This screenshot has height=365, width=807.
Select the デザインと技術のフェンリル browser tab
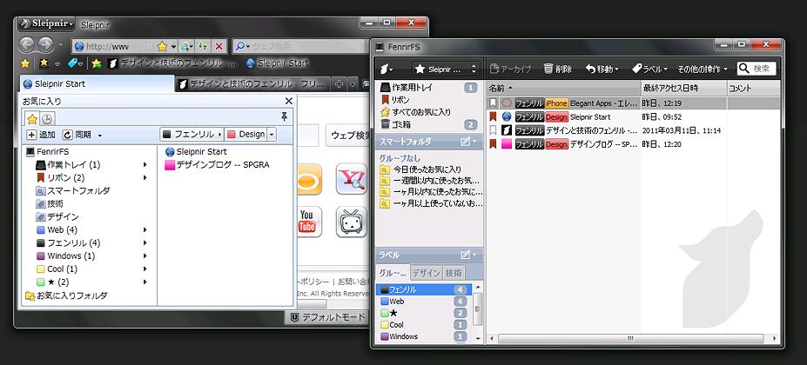tap(252, 83)
